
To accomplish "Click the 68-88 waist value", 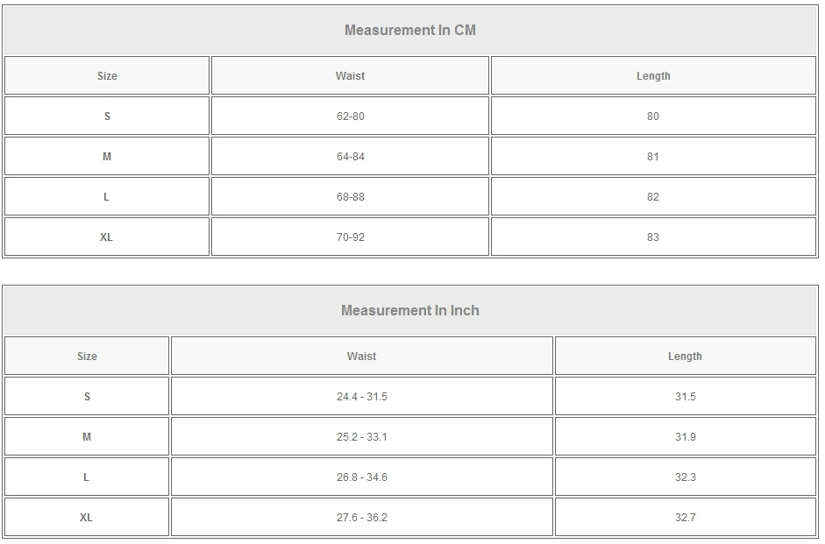I will pos(350,197).
